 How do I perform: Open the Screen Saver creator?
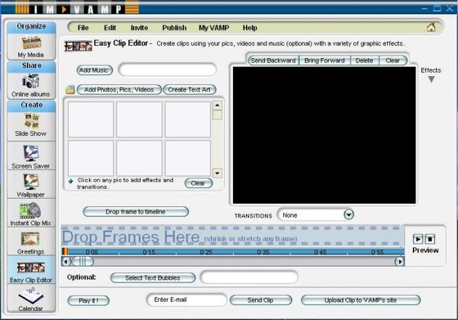[x=31, y=157]
